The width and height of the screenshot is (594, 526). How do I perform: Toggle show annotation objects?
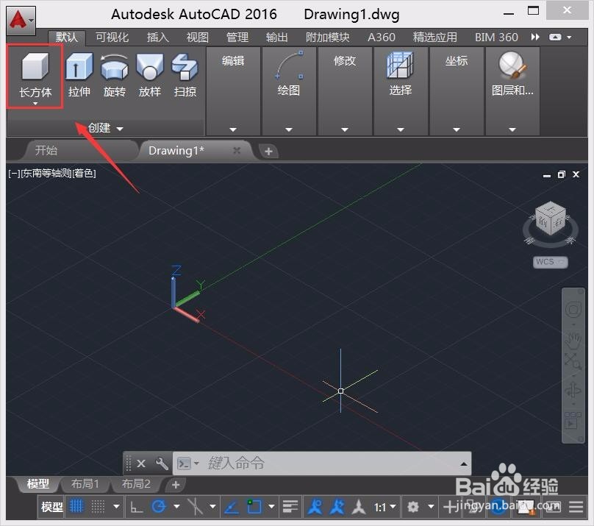(x=315, y=507)
